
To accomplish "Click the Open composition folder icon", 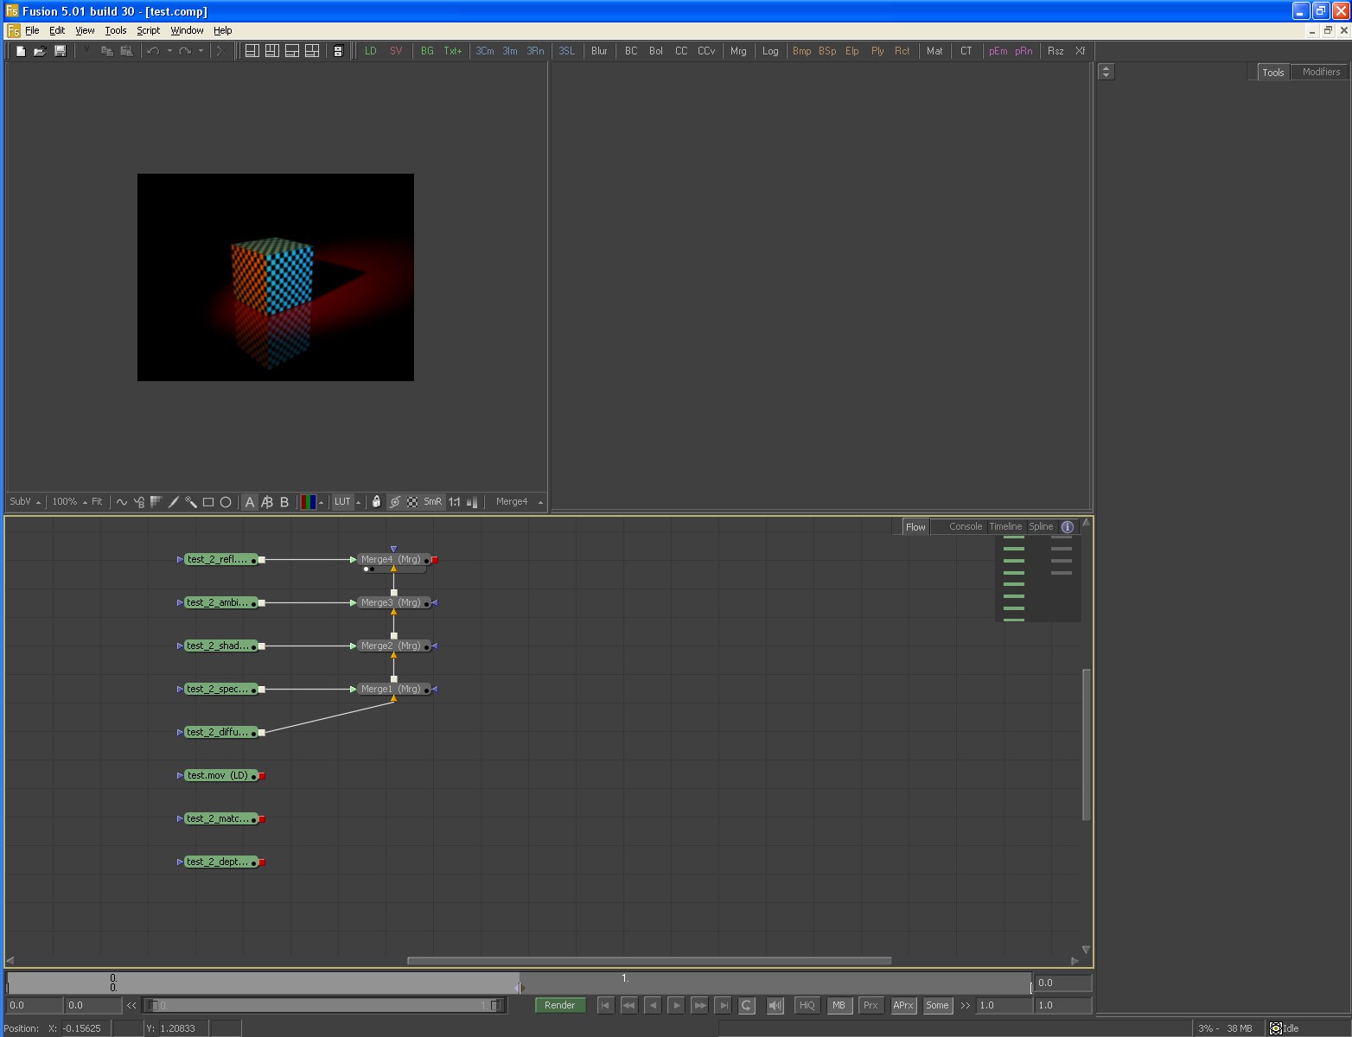I will [x=40, y=51].
